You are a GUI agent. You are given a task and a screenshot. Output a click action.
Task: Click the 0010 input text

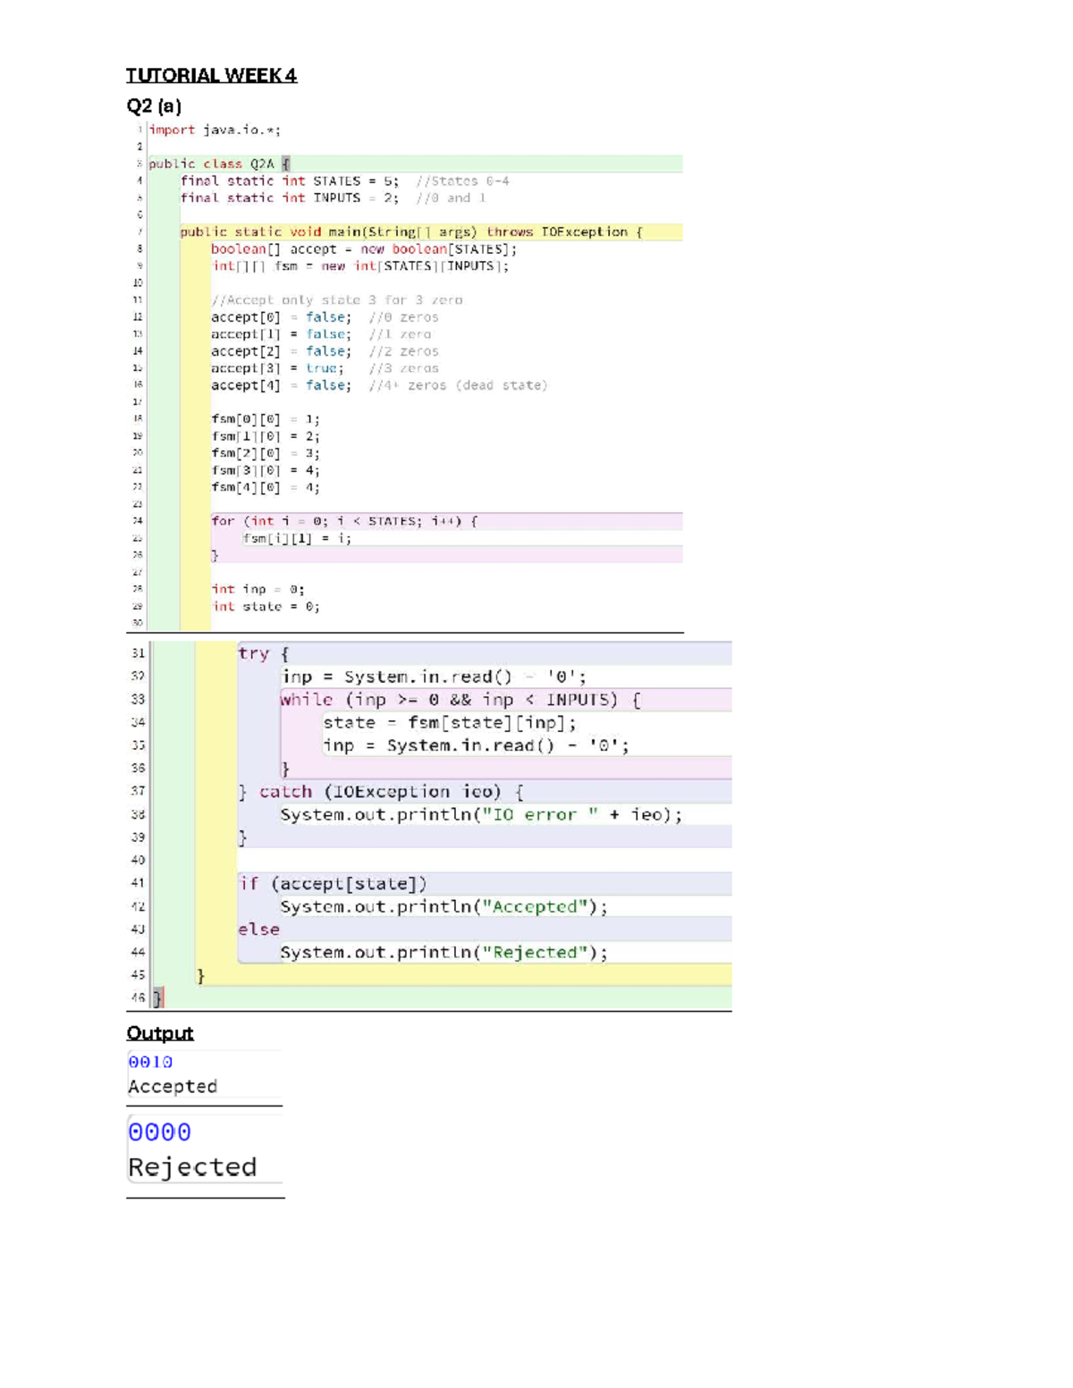click(x=150, y=1062)
